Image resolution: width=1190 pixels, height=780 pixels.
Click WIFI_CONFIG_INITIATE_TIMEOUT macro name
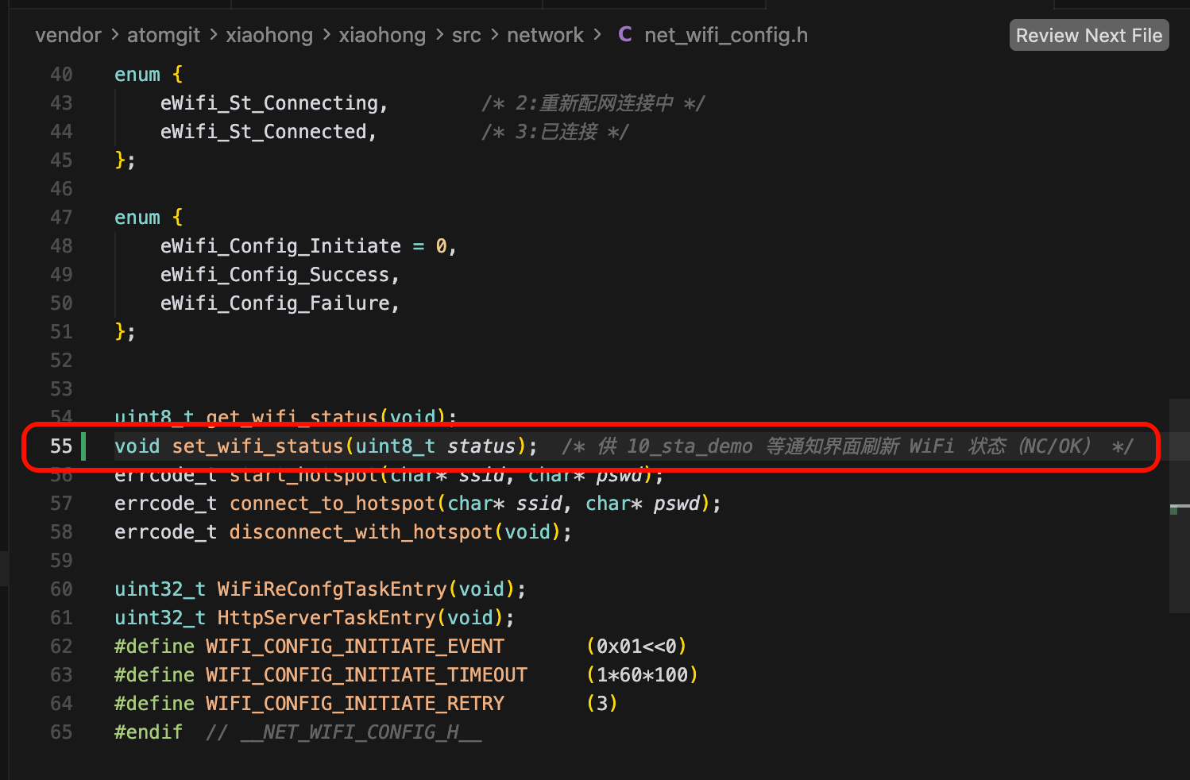coord(366,675)
